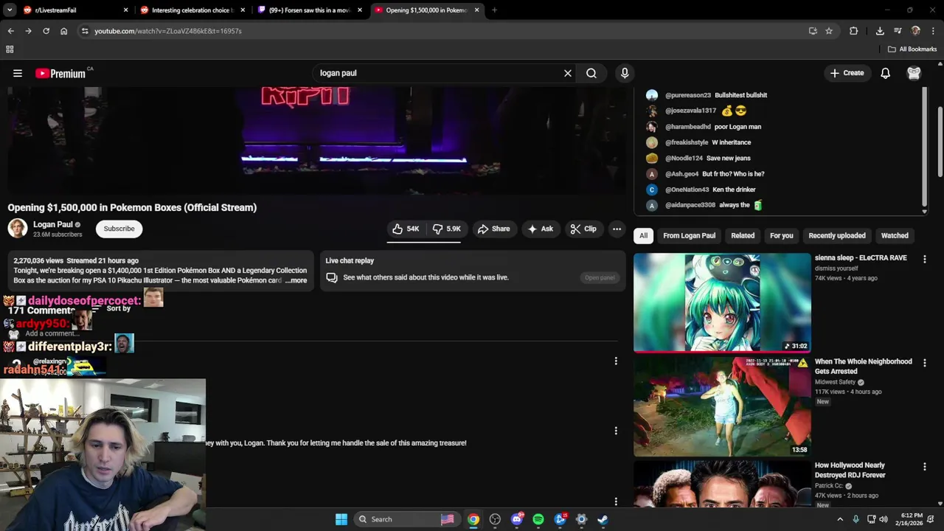The width and height of the screenshot is (944, 531).
Task: Clear the 'logan paul' search text
Action: pos(568,73)
